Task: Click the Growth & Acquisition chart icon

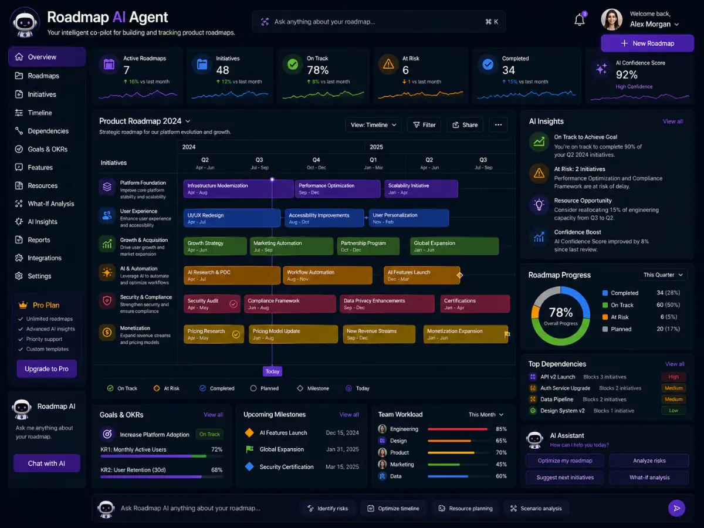Action: click(107, 243)
